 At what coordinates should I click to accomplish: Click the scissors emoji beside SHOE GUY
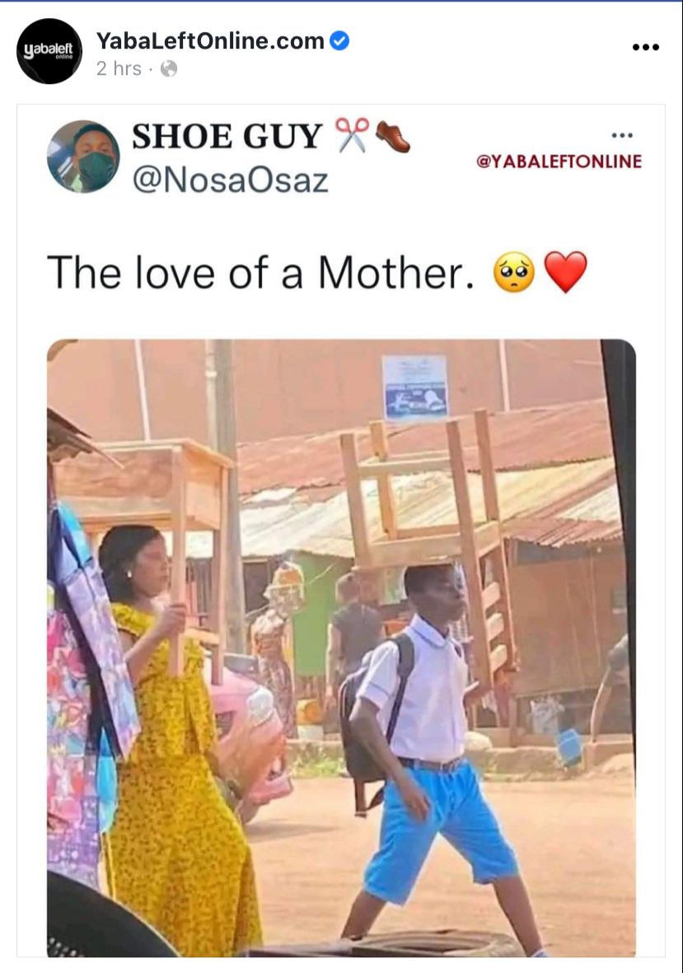pyautogui.click(x=352, y=134)
